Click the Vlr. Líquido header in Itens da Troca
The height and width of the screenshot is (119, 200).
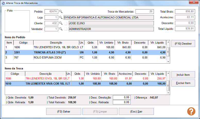pyautogui.click(x=157, y=74)
